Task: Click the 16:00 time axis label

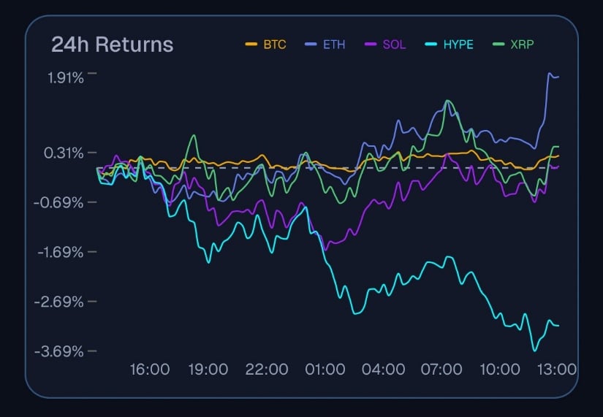Action: pyautogui.click(x=150, y=370)
